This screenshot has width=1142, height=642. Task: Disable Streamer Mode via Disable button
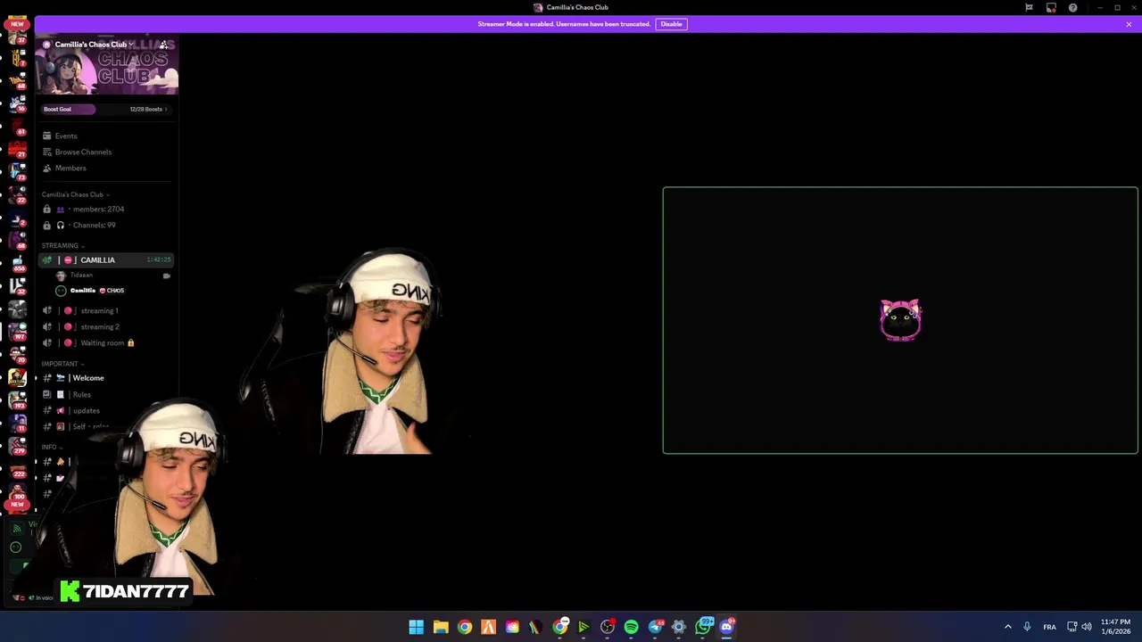(671, 24)
